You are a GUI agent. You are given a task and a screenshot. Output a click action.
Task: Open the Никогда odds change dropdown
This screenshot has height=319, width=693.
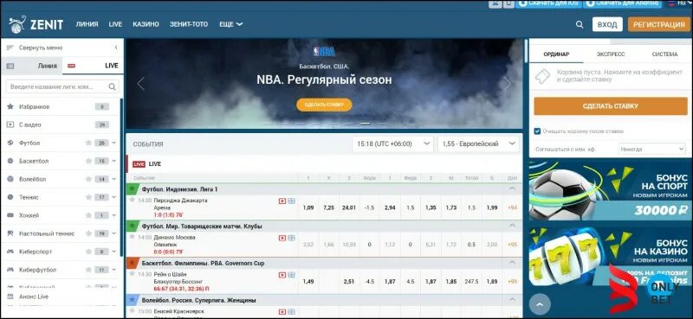pyautogui.click(x=651, y=150)
